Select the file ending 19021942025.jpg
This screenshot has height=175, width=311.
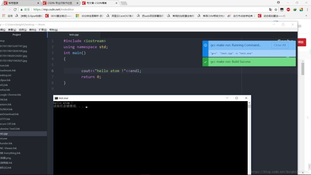pos(14,61)
